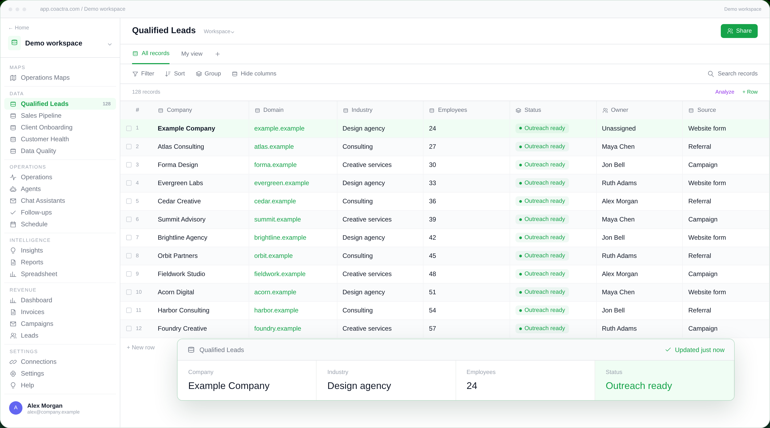Click the Agents robot icon in sidebar
Screen dimensions: 770x428
point(13,189)
